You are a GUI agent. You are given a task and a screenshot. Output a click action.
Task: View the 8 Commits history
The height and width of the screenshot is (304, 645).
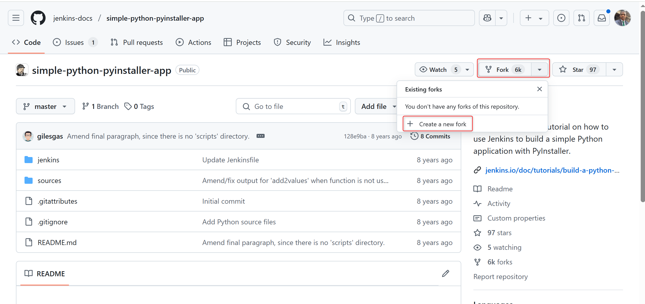[431, 136]
